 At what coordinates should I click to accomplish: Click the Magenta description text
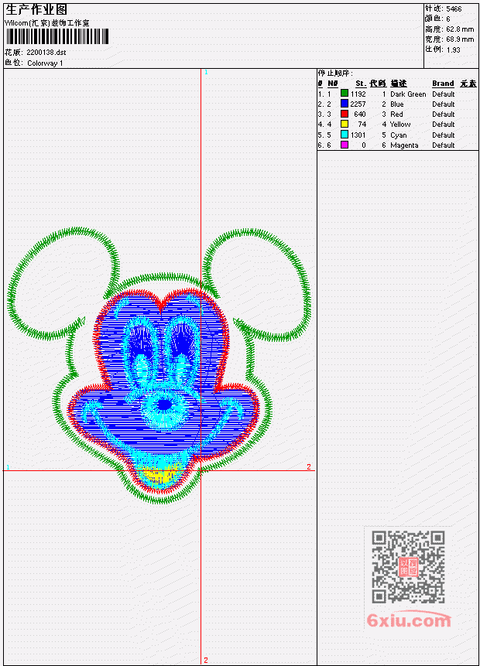404,145
